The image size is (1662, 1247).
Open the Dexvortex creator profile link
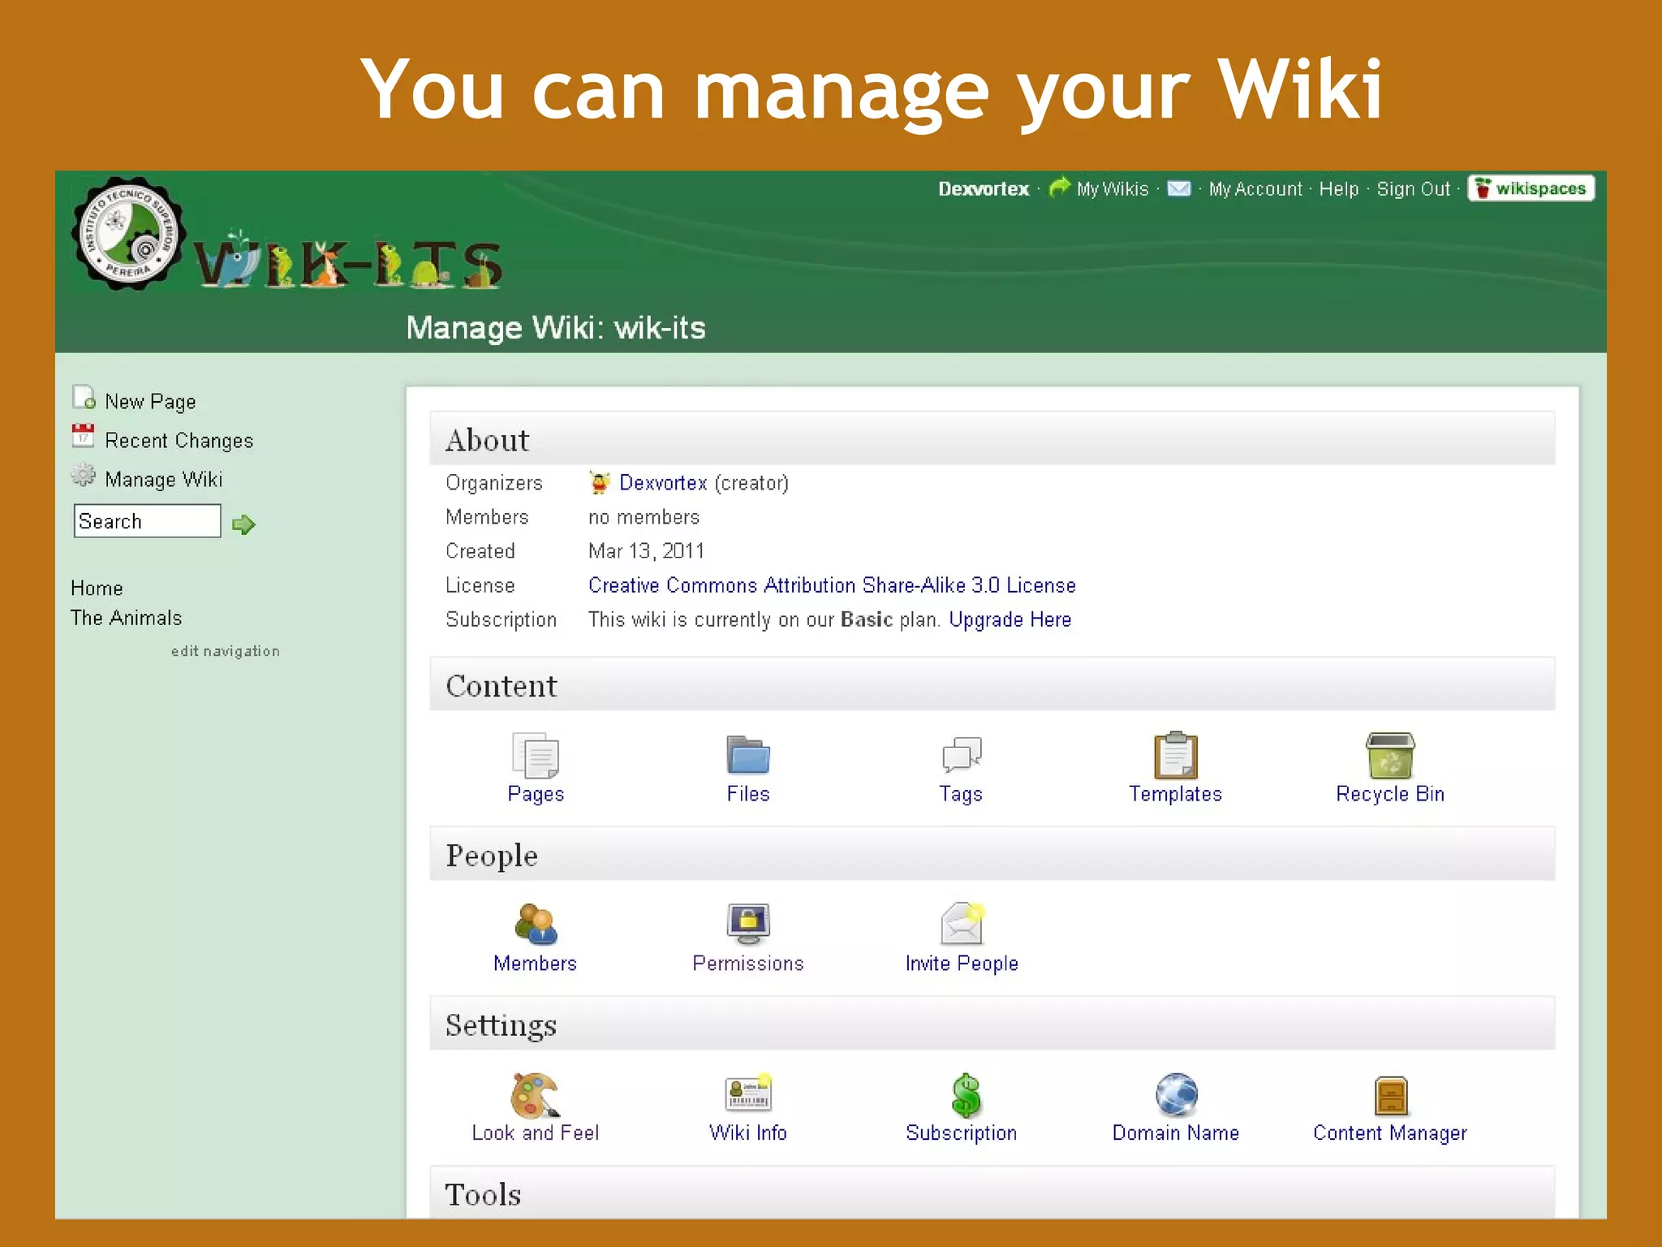click(x=663, y=483)
